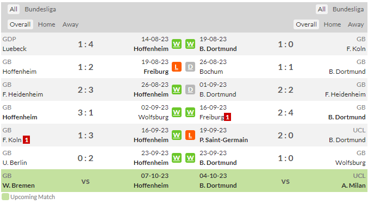
Task: Show Hoffenheim Away matches only
Action: 71,24
